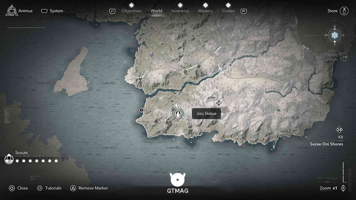Click the Yamato region label
The height and width of the screenshot is (200, 356).
pyautogui.click(x=258, y=38)
